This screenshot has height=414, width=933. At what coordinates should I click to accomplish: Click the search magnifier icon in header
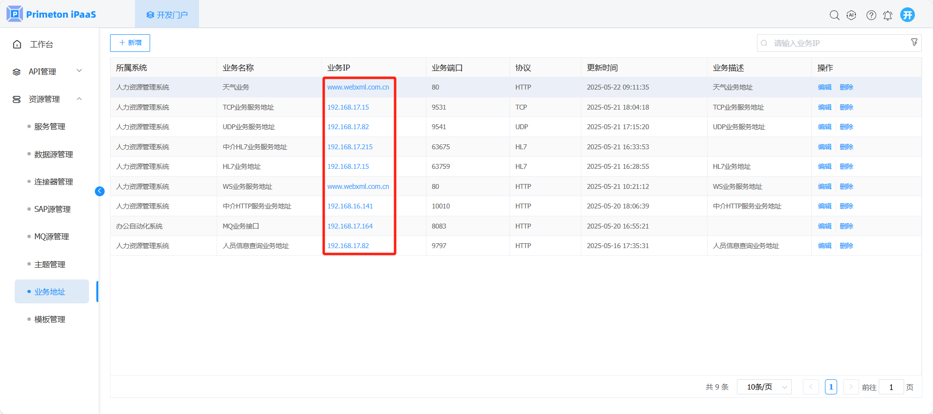pos(834,15)
